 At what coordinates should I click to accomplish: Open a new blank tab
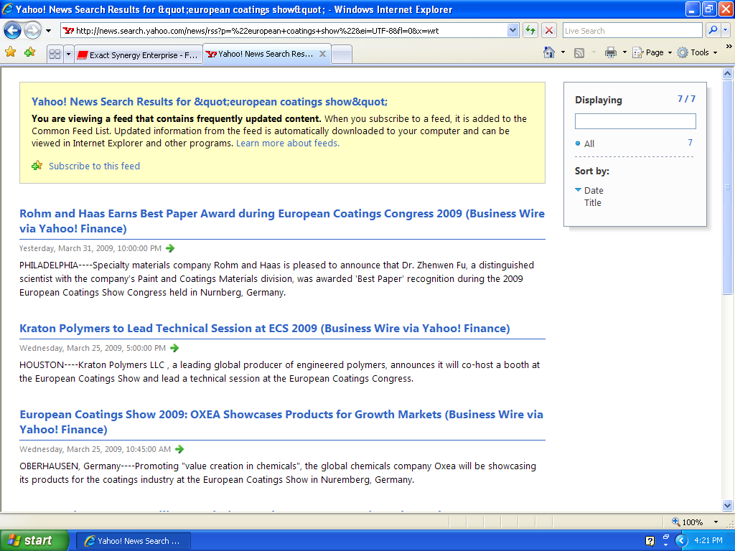click(x=342, y=55)
